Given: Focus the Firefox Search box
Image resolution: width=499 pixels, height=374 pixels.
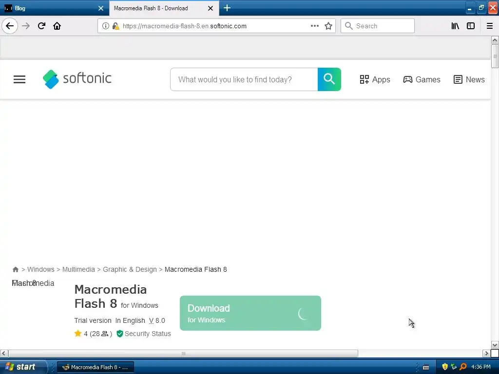Looking at the screenshot, I should (378, 26).
